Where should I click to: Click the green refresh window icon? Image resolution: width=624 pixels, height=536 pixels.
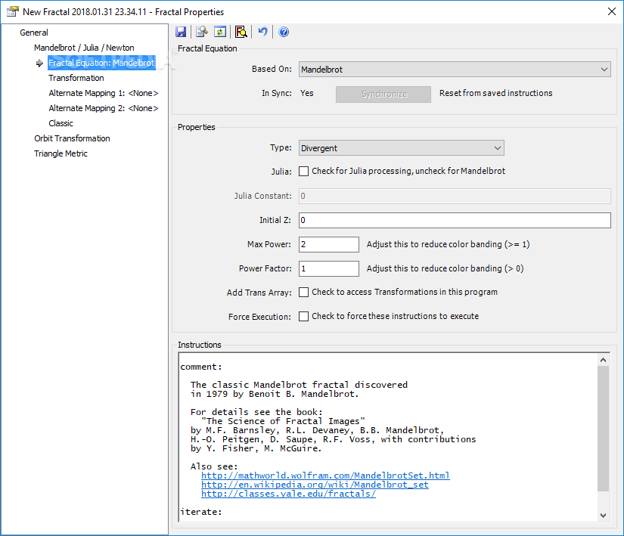pyautogui.click(x=220, y=32)
